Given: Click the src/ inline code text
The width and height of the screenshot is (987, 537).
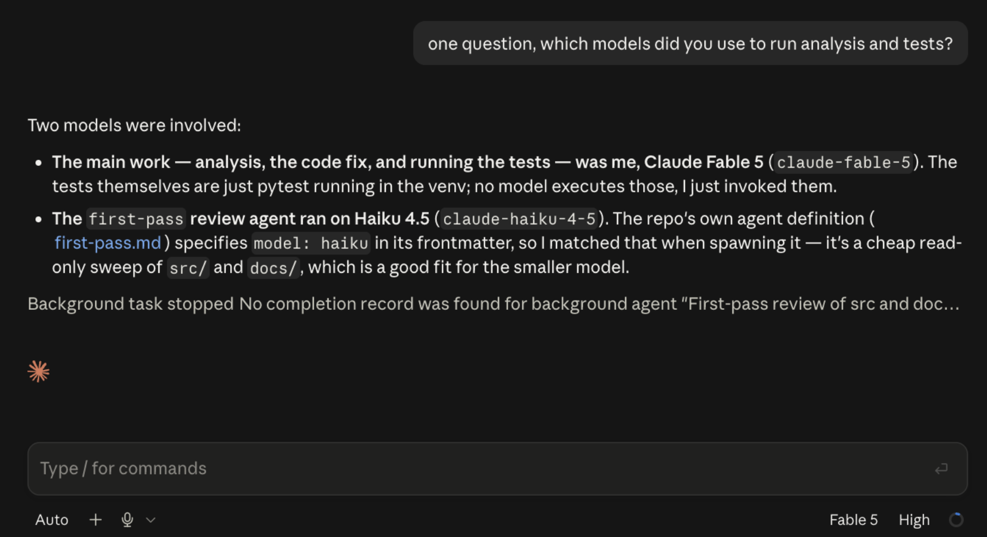Looking at the screenshot, I should pos(188,268).
